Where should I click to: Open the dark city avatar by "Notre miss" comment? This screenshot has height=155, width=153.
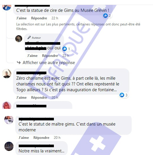(x=9, y=146)
